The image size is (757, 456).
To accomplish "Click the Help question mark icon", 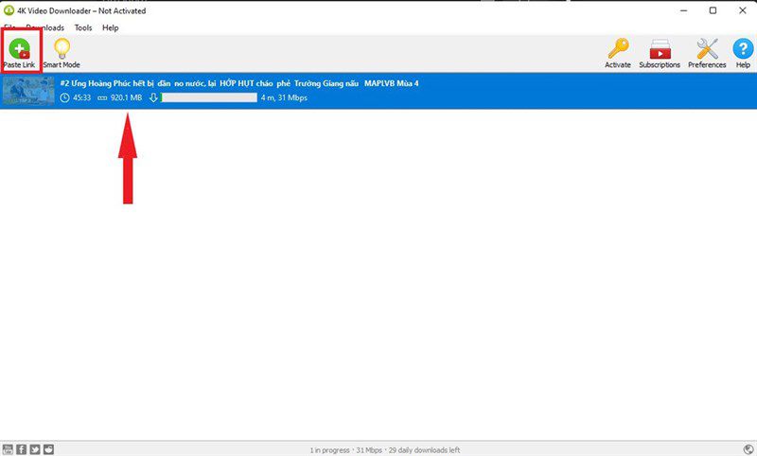I will point(743,49).
